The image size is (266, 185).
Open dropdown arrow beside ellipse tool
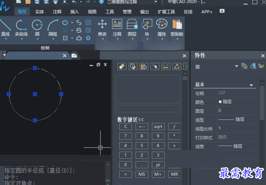pyautogui.click(x=72, y=22)
